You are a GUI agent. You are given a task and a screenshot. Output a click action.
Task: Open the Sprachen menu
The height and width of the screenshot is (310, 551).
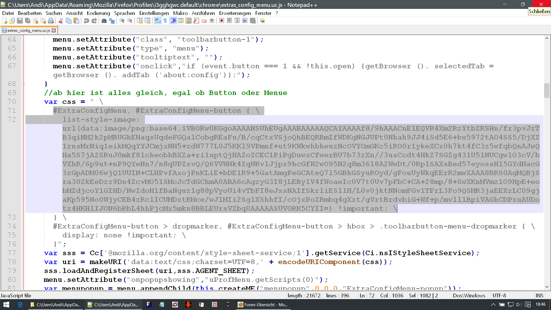(x=124, y=13)
